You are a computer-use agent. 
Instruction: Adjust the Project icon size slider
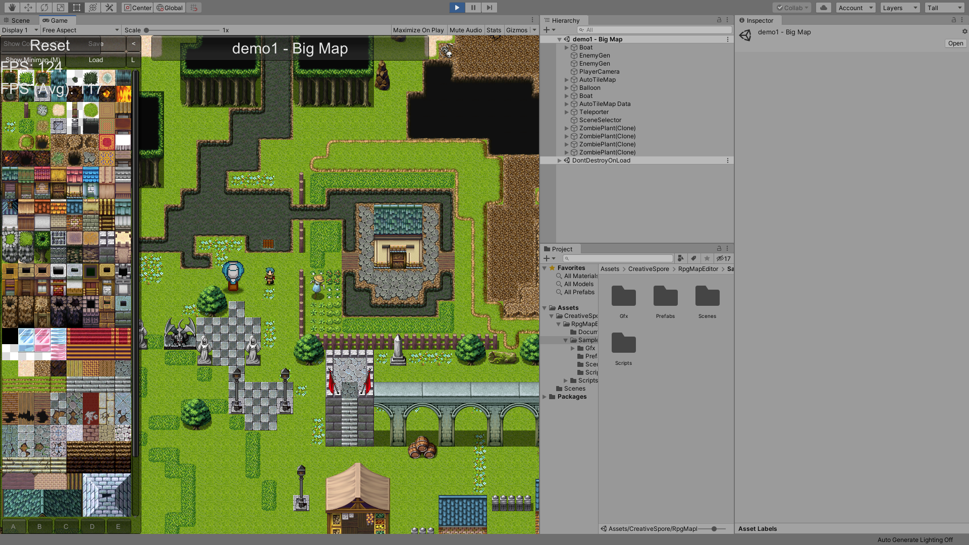tap(714, 529)
